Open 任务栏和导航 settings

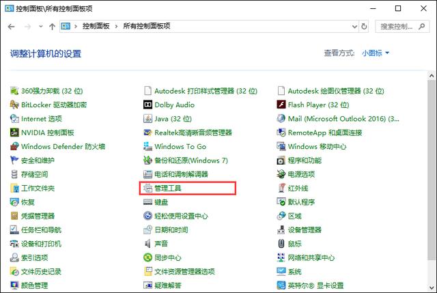(41, 230)
